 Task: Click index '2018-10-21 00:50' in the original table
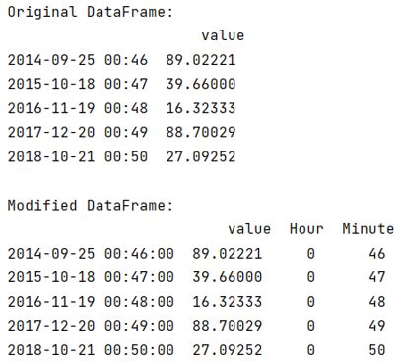tap(78, 156)
